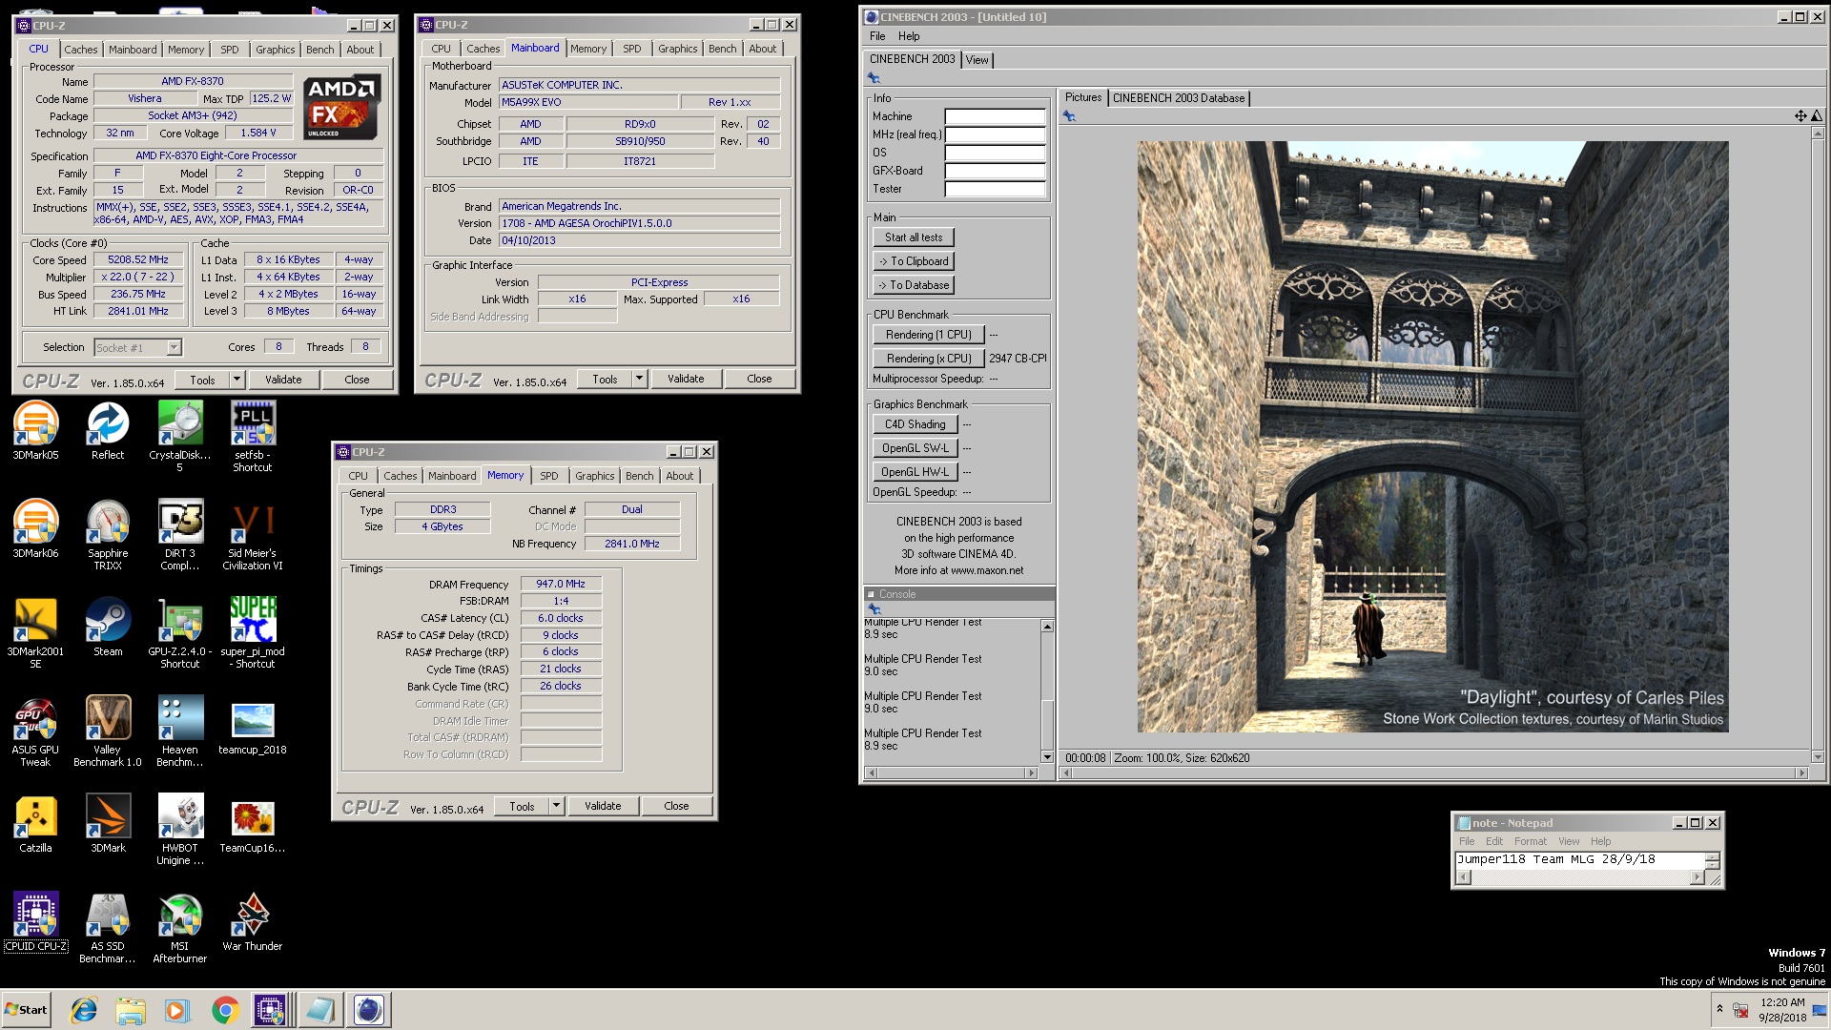Launch Sapphire TRIXX icon

(108, 535)
